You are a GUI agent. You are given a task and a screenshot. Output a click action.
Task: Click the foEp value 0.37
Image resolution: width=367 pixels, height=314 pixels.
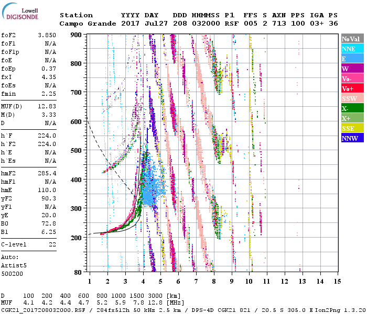tap(49, 69)
